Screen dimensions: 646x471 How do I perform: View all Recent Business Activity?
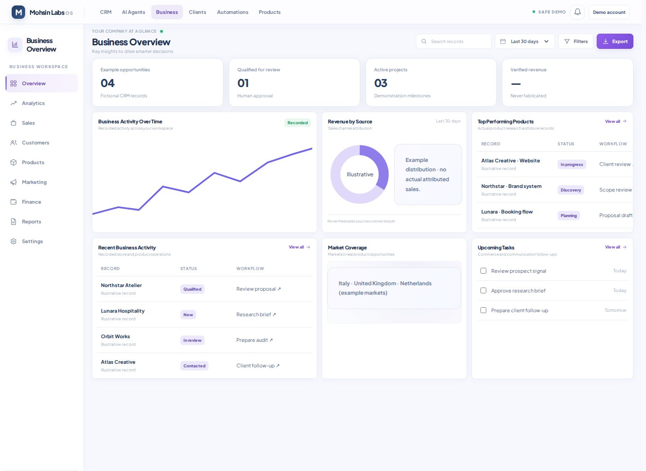coord(299,247)
